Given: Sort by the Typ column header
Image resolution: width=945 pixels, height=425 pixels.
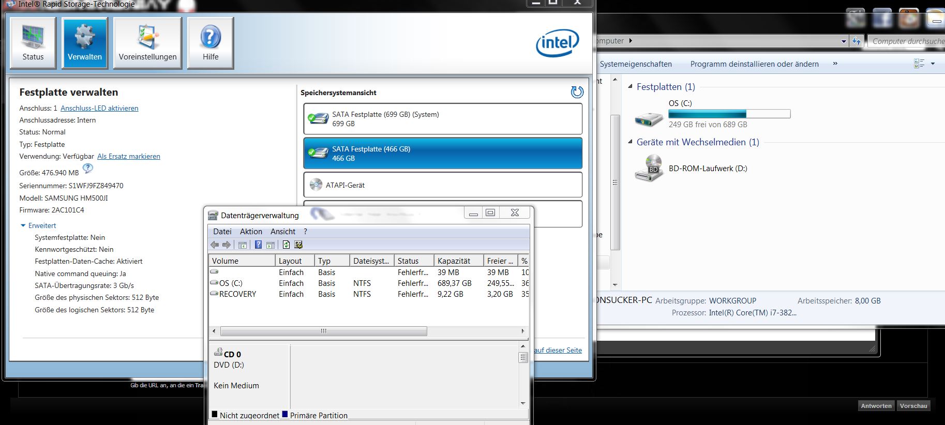Looking at the screenshot, I should coord(332,261).
